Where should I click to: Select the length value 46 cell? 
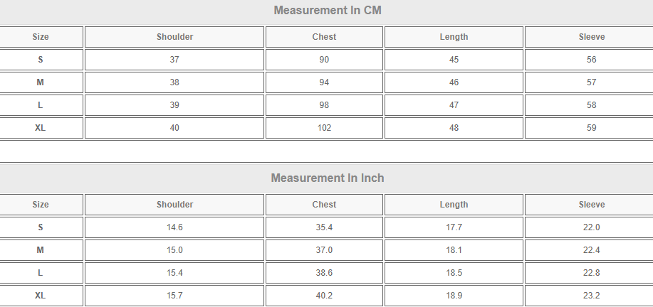point(454,82)
